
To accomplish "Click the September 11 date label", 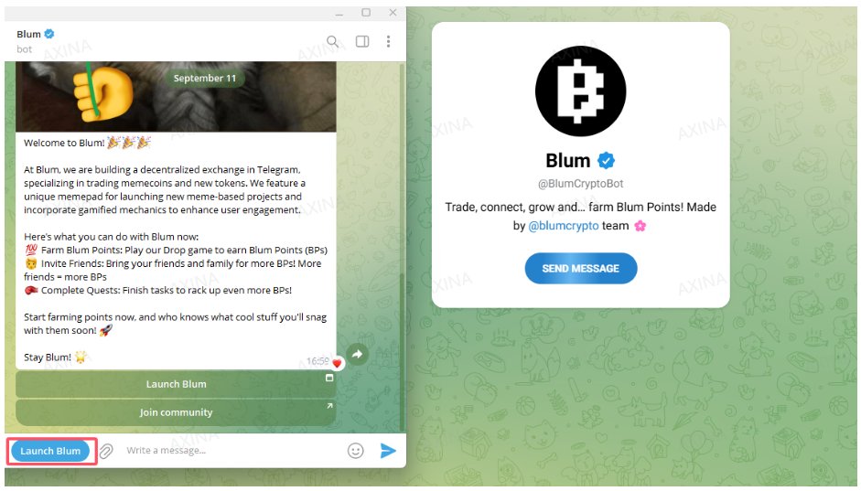I will [x=205, y=78].
